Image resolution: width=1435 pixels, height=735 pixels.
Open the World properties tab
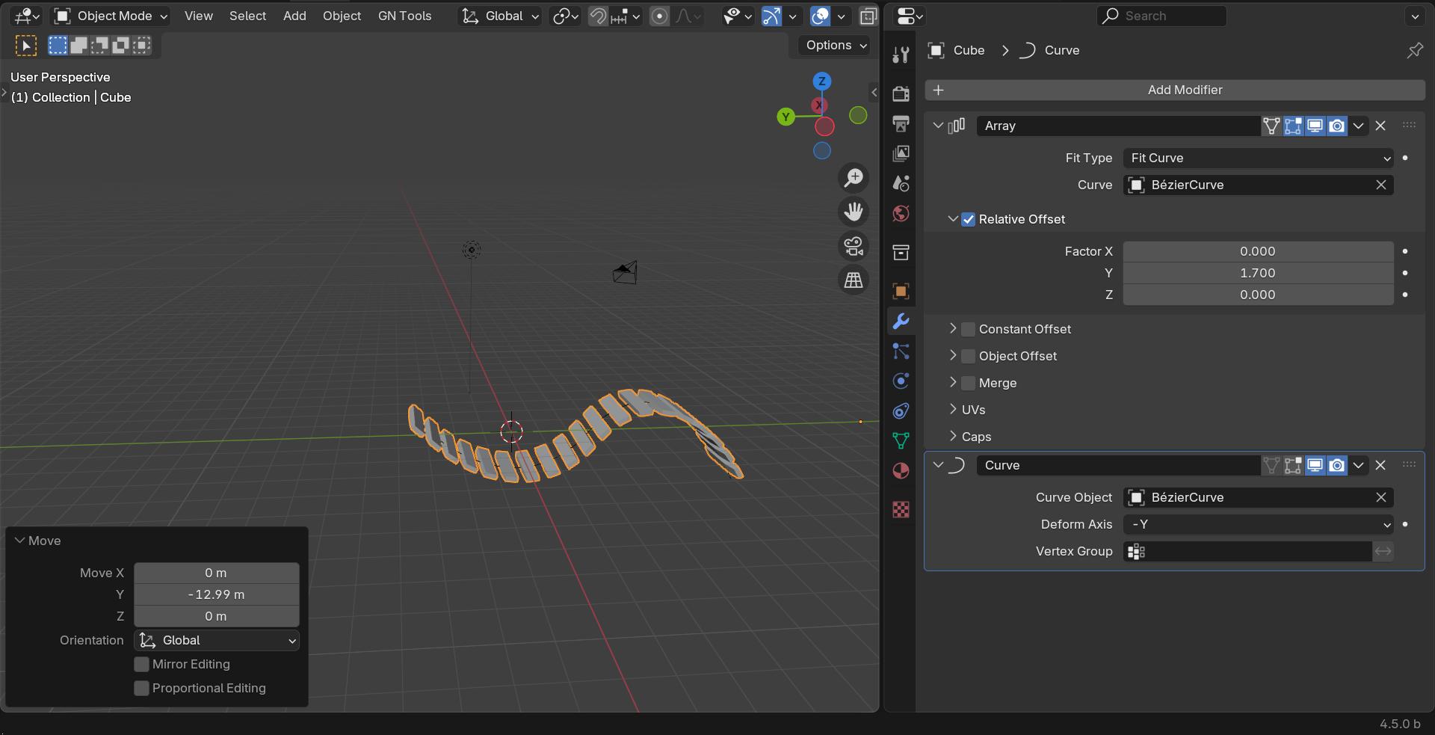click(x=901, y=213)
